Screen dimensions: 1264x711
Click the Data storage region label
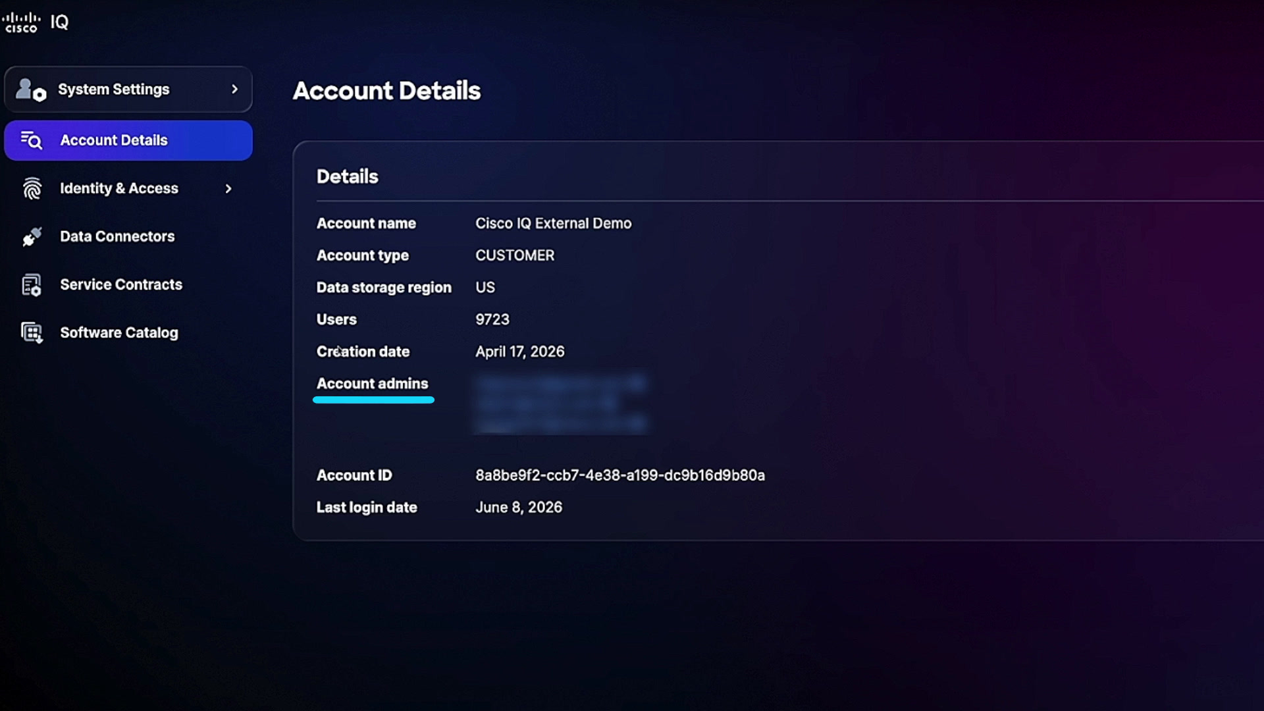tap(384, 288)
